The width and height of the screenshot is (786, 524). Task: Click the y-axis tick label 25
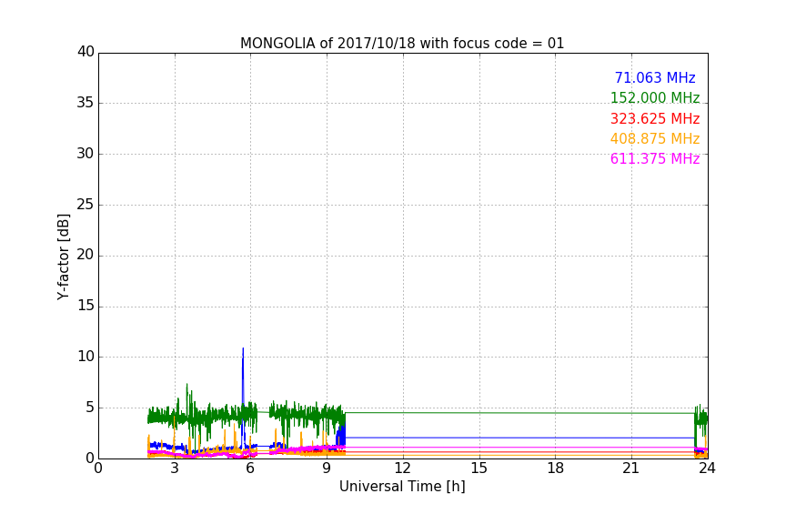pos(86,205)
